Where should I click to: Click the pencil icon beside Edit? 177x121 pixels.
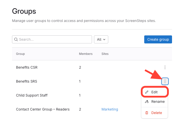point(147,92)
